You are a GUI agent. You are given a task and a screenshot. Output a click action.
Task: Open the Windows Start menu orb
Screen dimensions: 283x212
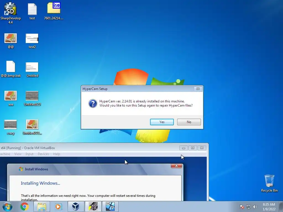coord(7,206)
